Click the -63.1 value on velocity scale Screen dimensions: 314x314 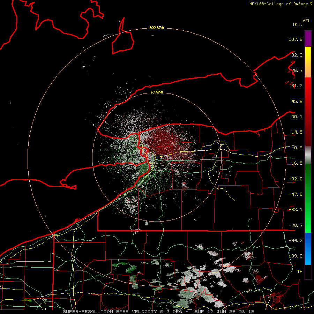(296, 210)
